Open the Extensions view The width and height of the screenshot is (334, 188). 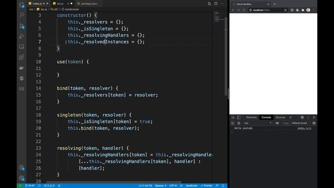coord(21,57)
